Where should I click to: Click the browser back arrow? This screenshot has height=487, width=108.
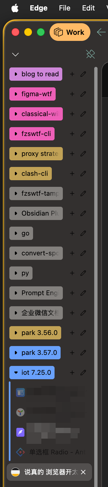(101, 32)
